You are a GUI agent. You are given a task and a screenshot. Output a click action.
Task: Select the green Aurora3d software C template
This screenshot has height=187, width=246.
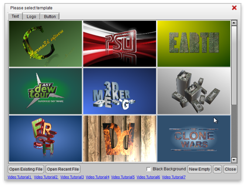[46, 44]
